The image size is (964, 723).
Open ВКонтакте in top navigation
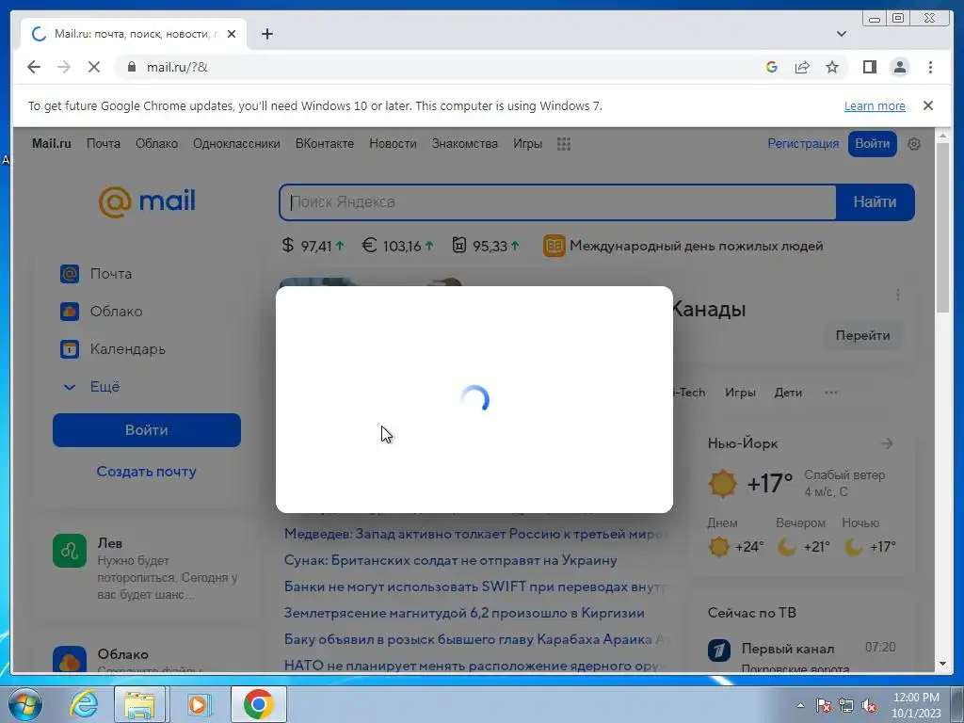(x=325, y=144)
